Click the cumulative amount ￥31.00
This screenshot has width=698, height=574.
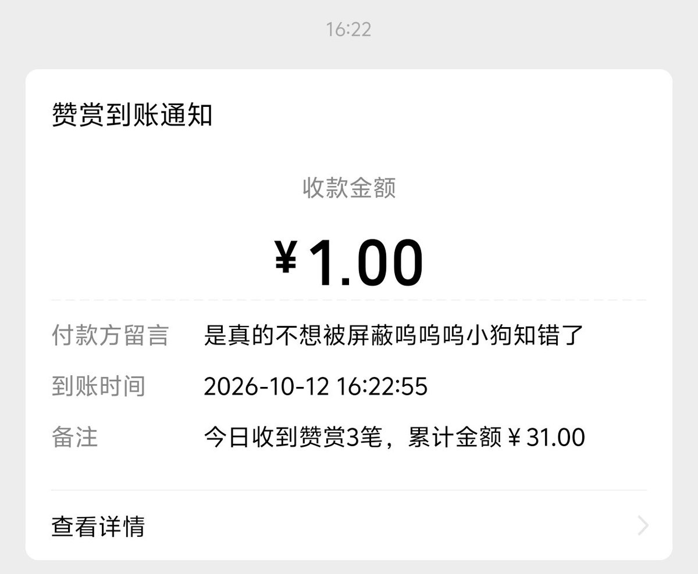(x=546, y=437)
